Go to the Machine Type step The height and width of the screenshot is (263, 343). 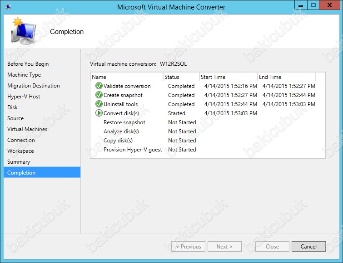point(24,75)
